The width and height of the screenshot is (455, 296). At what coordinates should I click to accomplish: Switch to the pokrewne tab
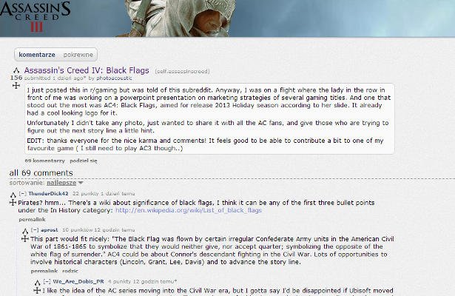coord(78,55)
